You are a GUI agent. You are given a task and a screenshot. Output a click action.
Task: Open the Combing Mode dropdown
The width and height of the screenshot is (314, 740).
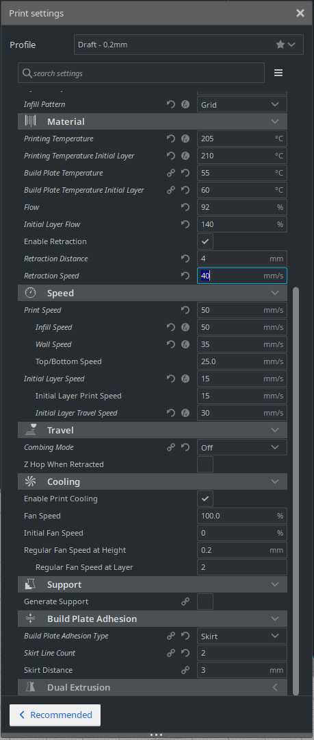242,447
